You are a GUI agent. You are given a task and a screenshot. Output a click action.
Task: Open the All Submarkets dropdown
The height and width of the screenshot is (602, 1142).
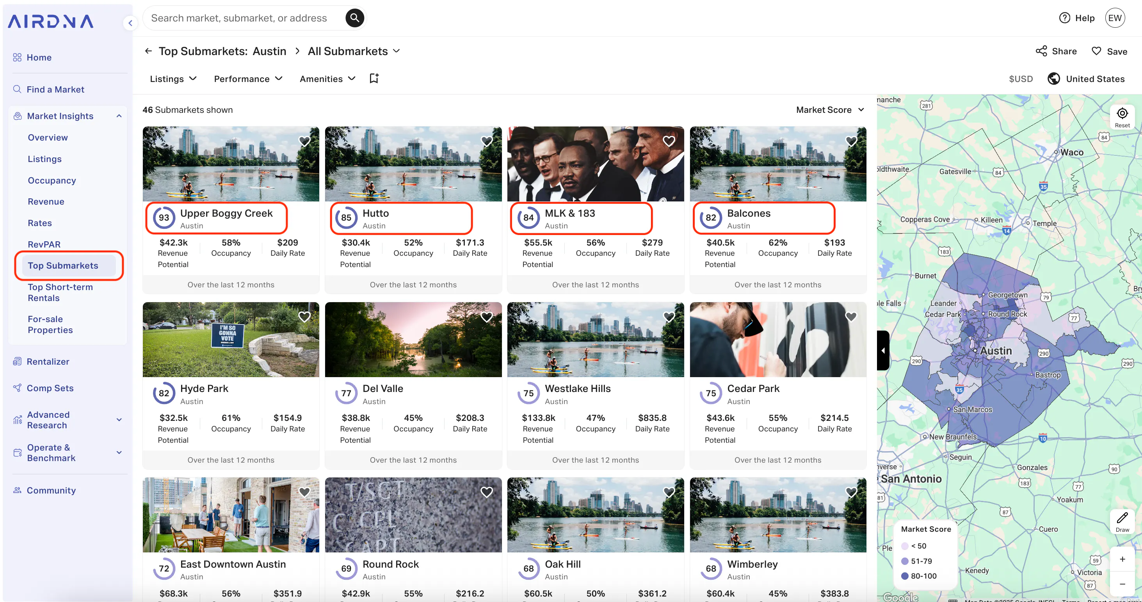(x=354, y=51)
